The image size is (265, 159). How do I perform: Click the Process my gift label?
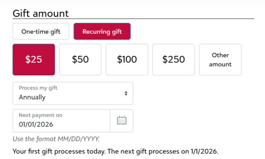coord(38,88)
